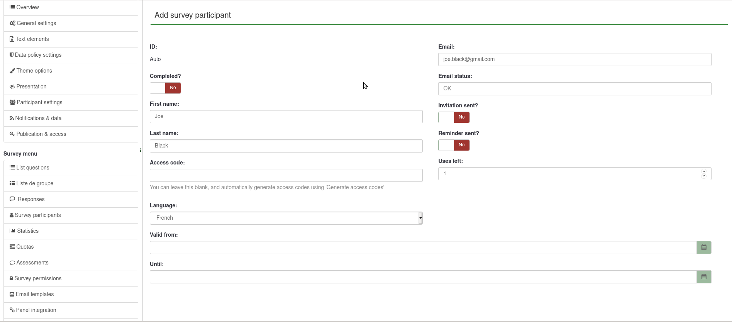Click the Email status field

click(574, 89)
